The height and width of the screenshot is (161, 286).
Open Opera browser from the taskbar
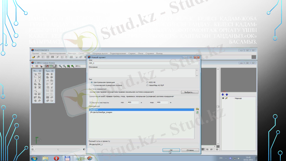click(x=56, y=158)
